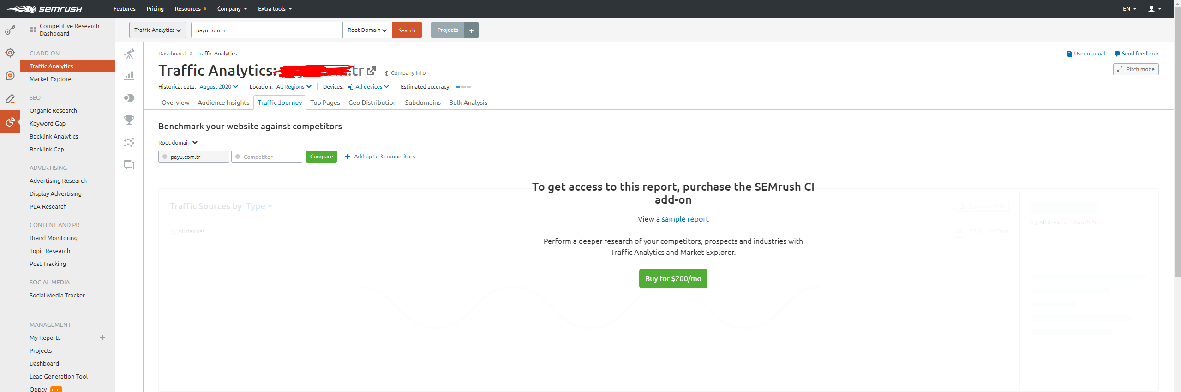The image size is (1181, 392).
Task: Click the User manual book icon
Action: pos(1069,54)
